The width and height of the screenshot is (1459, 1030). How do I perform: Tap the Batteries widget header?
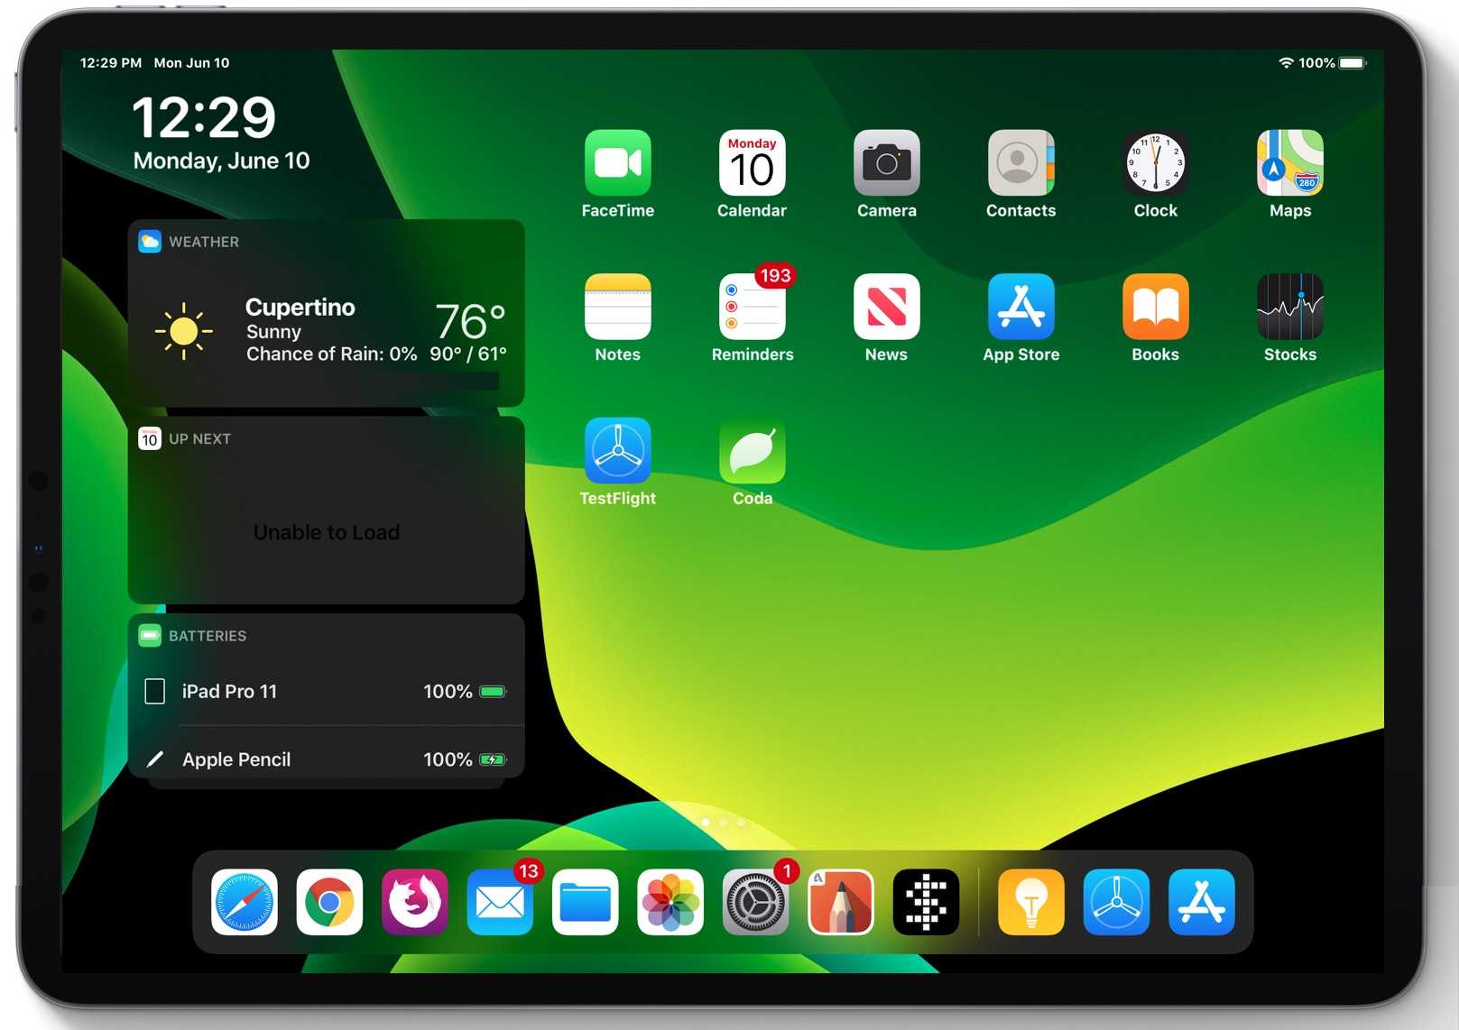(x=326, y=636)
